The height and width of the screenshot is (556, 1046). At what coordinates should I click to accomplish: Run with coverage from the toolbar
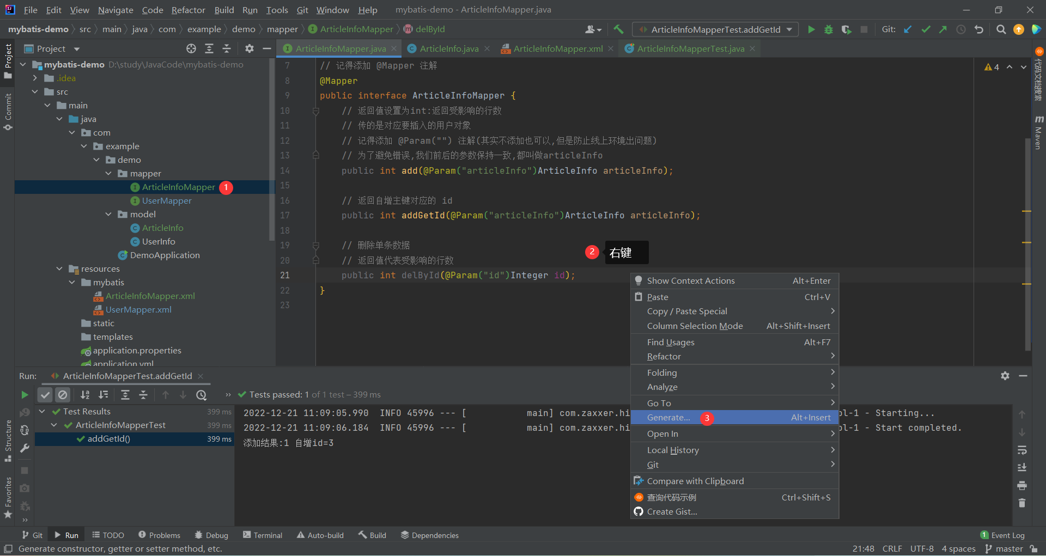point(846,29)
